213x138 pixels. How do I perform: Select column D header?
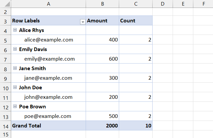pyautogui.click(x=162, y=4)
